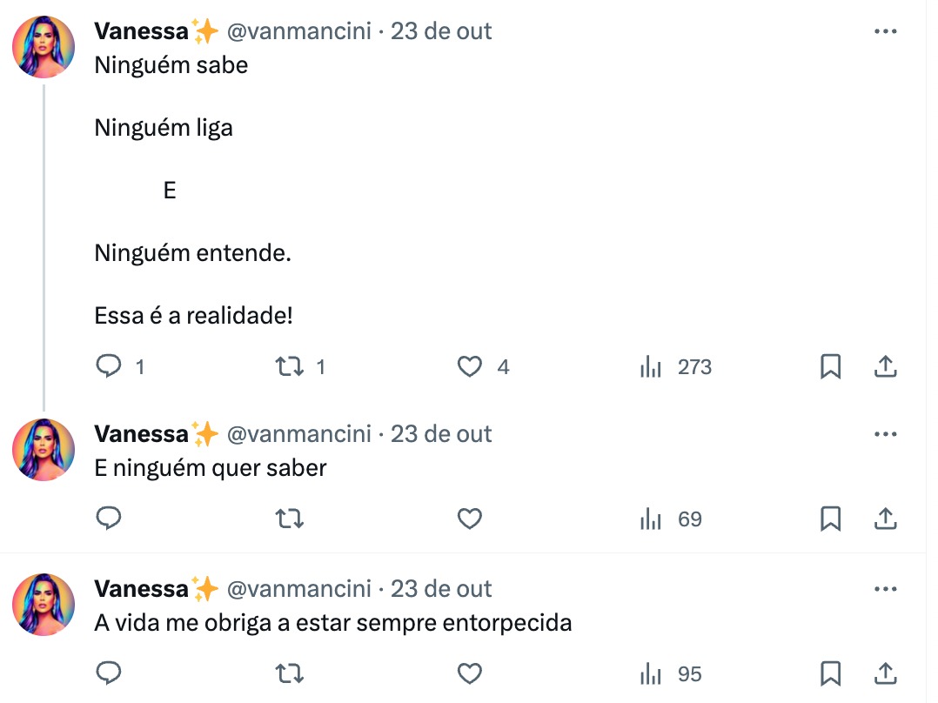Reply to the 'entorpecida' tweet

108,673
